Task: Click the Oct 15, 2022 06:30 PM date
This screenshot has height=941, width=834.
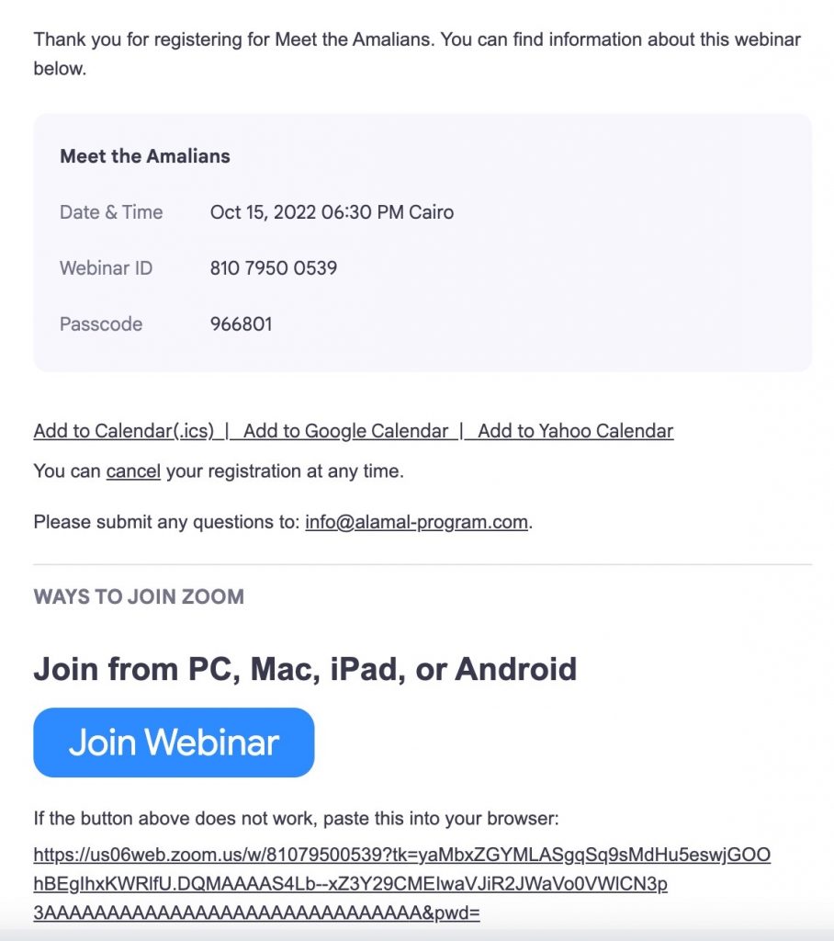Action: [332, 212]
